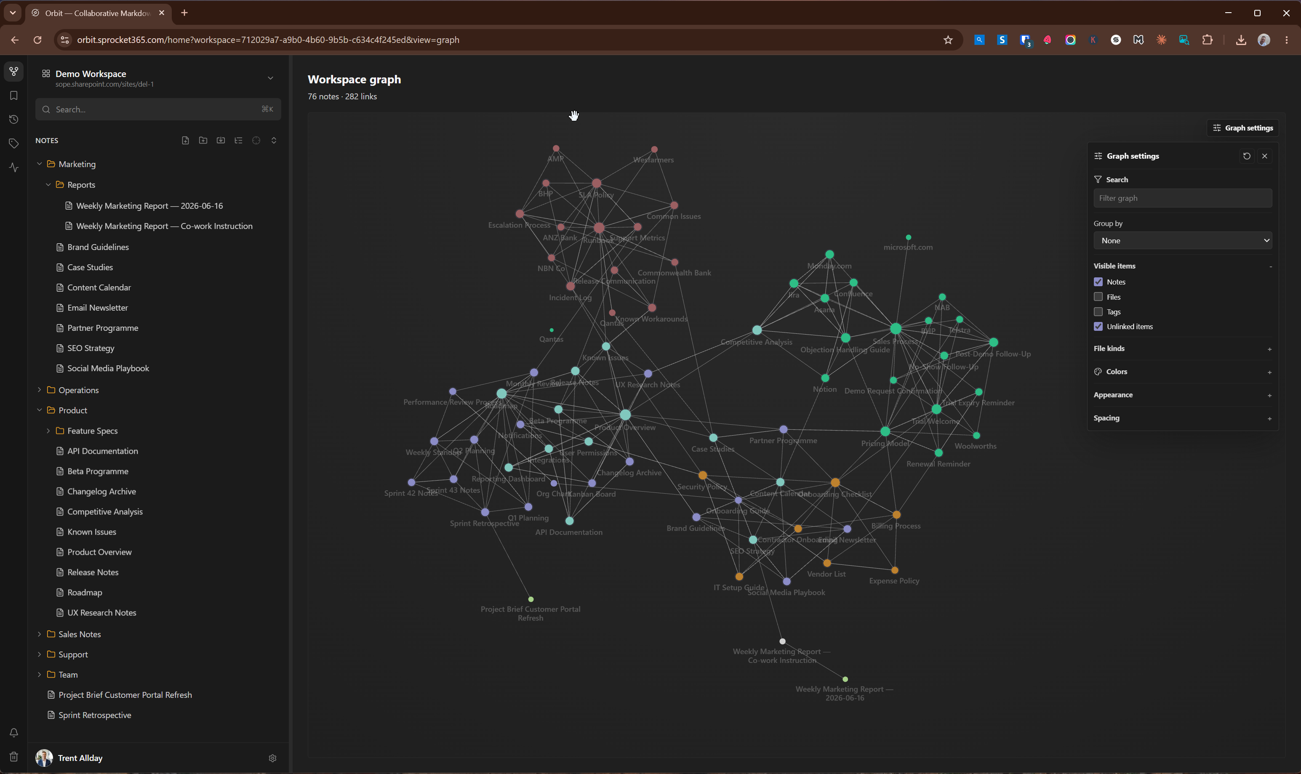Bookmark this page with the star icon

pos(948,40)
